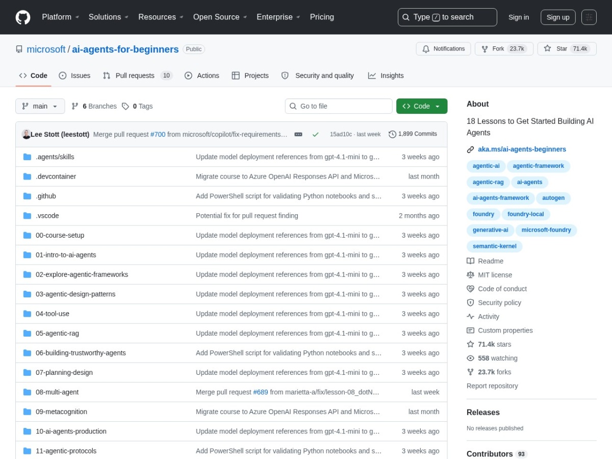Click the search box 'Type / to search'
Screen dimensions: 612x459
click(x=447, y=17)
